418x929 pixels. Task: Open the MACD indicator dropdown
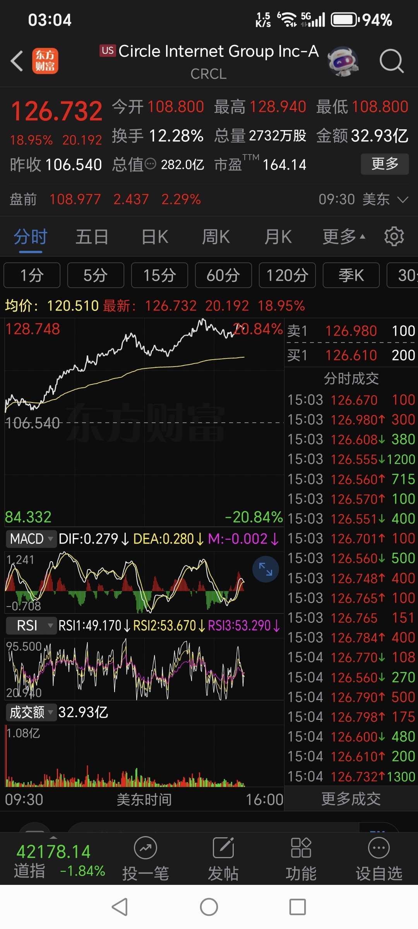(31, 539)
